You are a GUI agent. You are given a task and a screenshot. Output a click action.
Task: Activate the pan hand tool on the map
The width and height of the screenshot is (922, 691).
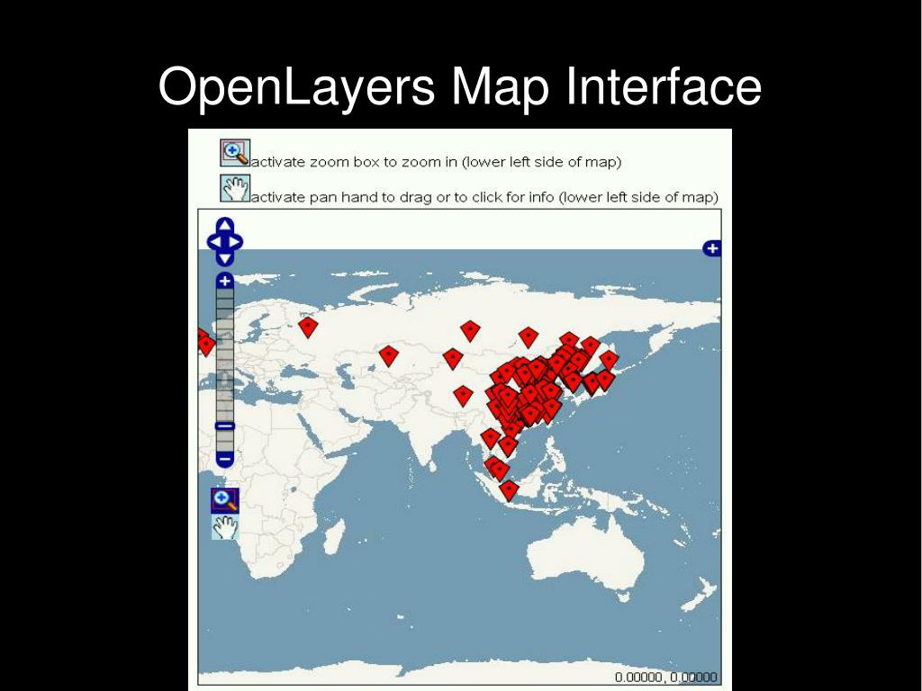225,527
